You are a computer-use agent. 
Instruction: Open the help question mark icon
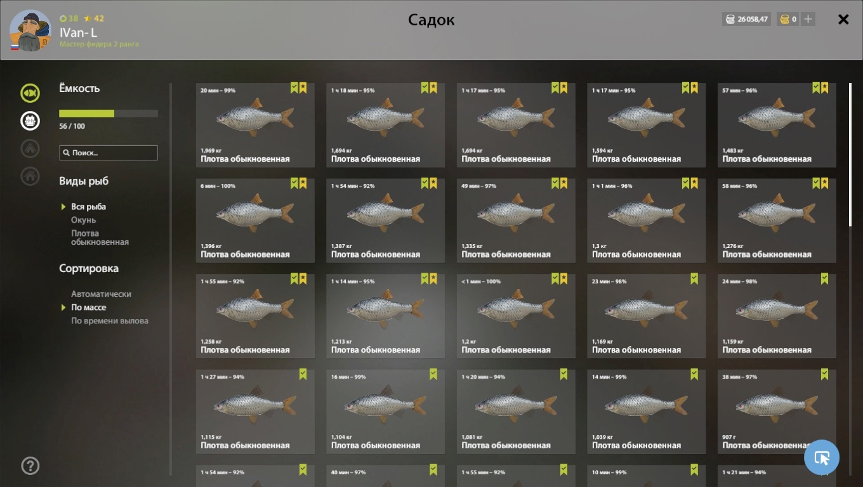pyautogui.click(x=30, y=465)
